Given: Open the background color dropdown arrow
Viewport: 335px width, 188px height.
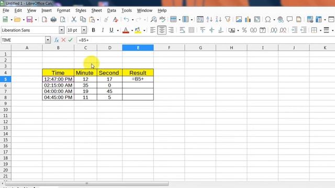Looking at the screenshot, I should pyautogui.click(x=144, y=30).
